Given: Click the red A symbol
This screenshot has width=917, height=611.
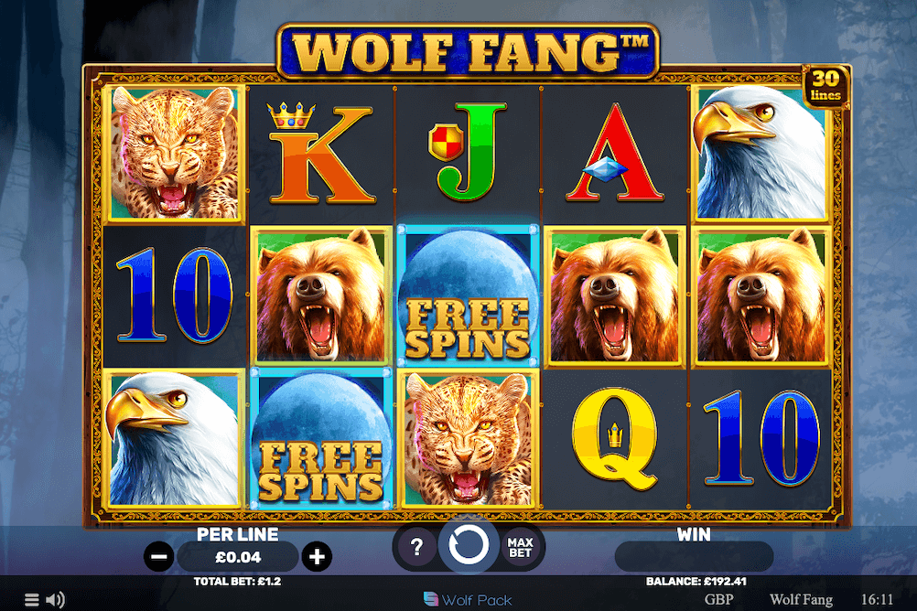Looking at the screenshot, I should [615, 153].
